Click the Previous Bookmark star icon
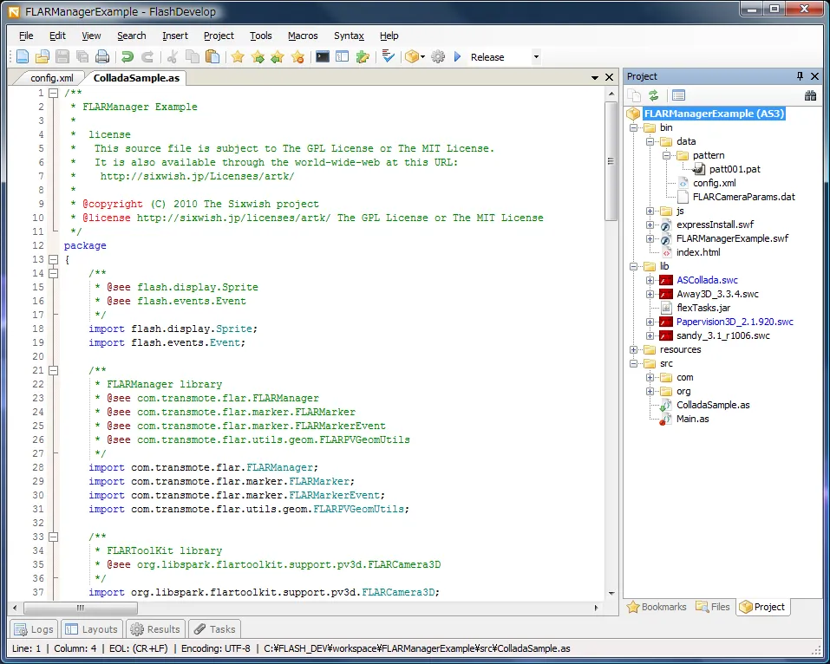 (278, 56)
